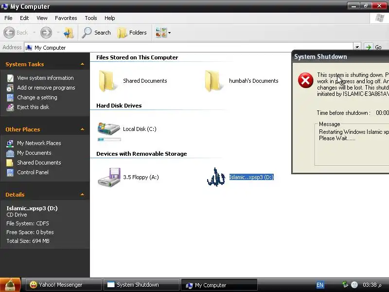Open the Edit menu
The width and height of the screenshot is (389, 292).
click(24, 18)
